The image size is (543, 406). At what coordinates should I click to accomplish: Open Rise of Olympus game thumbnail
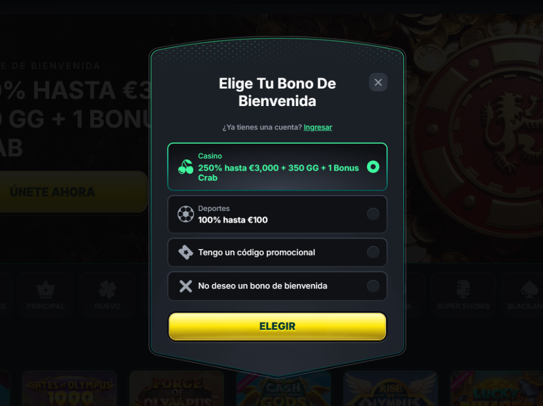click(x=391, y=389)
